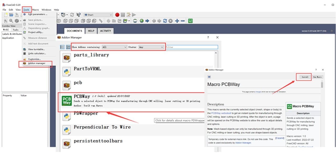Expand the temporary code section via Expand link

click(x=280, y=138)
